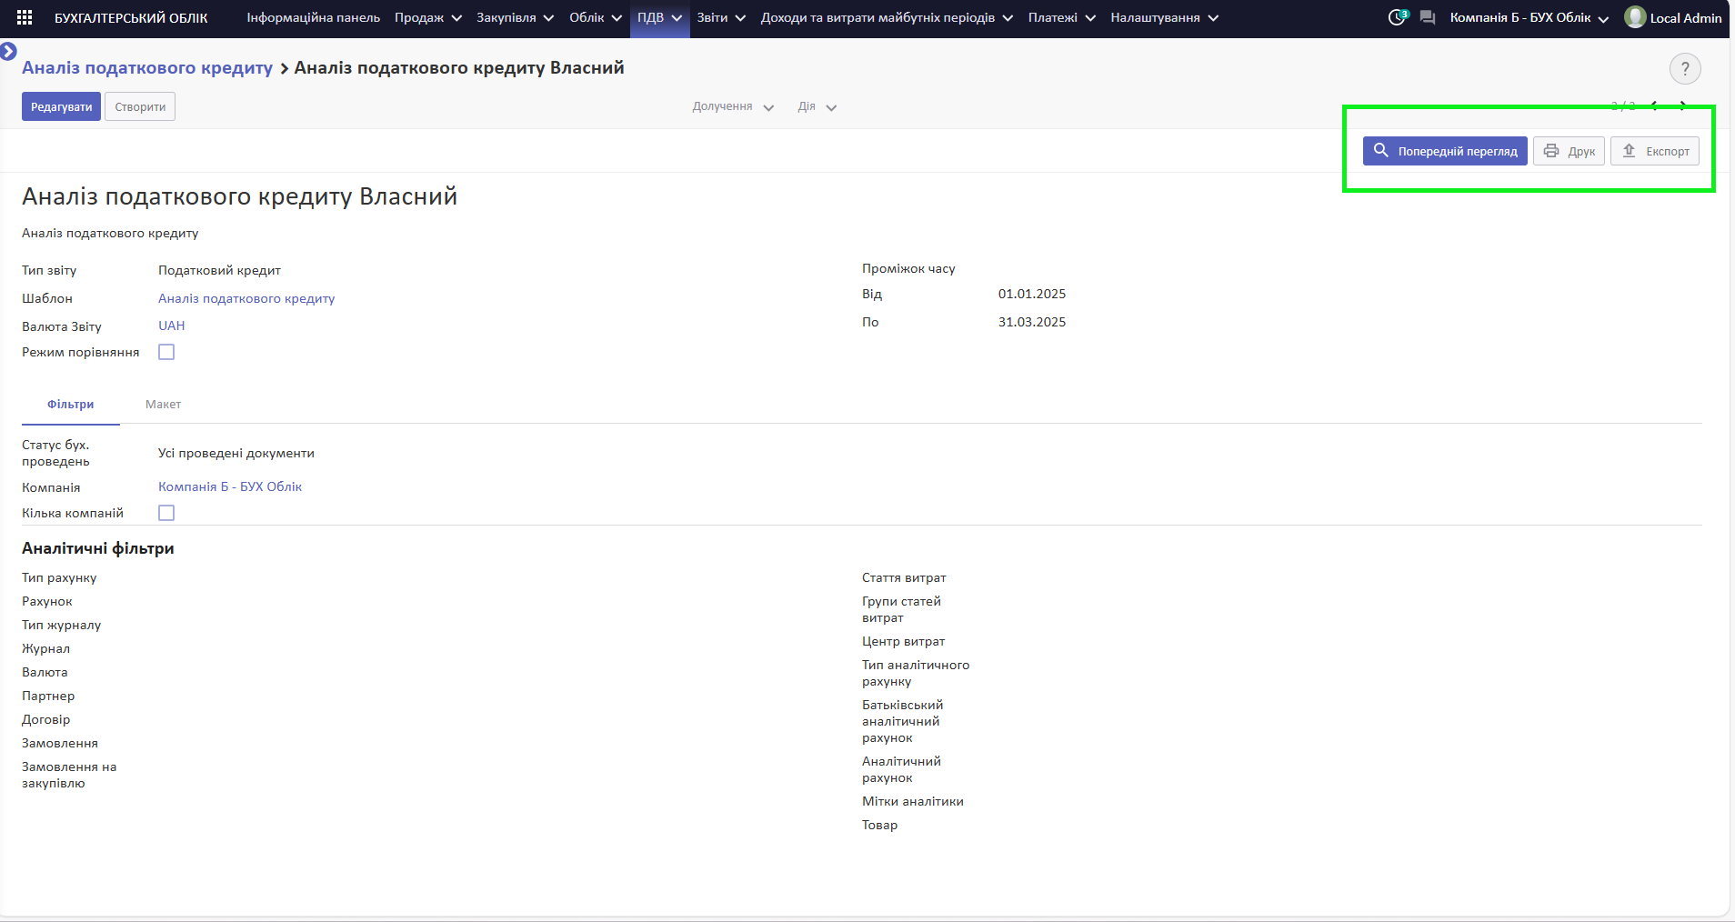Expand the Облік menu
This screenshot has height=922, width=1735.
click(x=596, y=17)
